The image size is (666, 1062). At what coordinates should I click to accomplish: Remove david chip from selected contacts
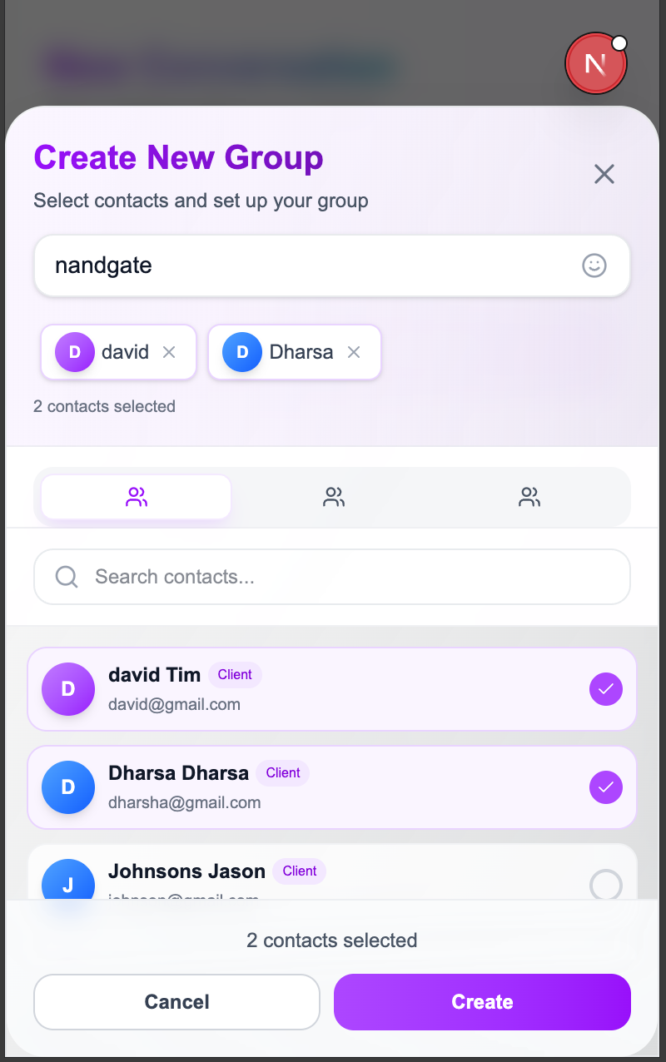point(169,352)
